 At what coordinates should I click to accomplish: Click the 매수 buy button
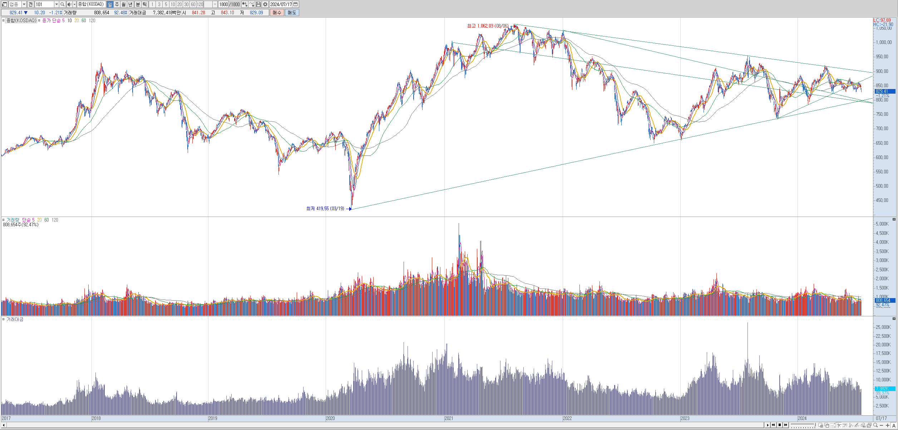point(277,13)
